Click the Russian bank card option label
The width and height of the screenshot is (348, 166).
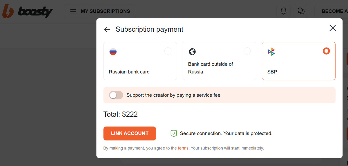pyautogui.click(x=129, y=72)
